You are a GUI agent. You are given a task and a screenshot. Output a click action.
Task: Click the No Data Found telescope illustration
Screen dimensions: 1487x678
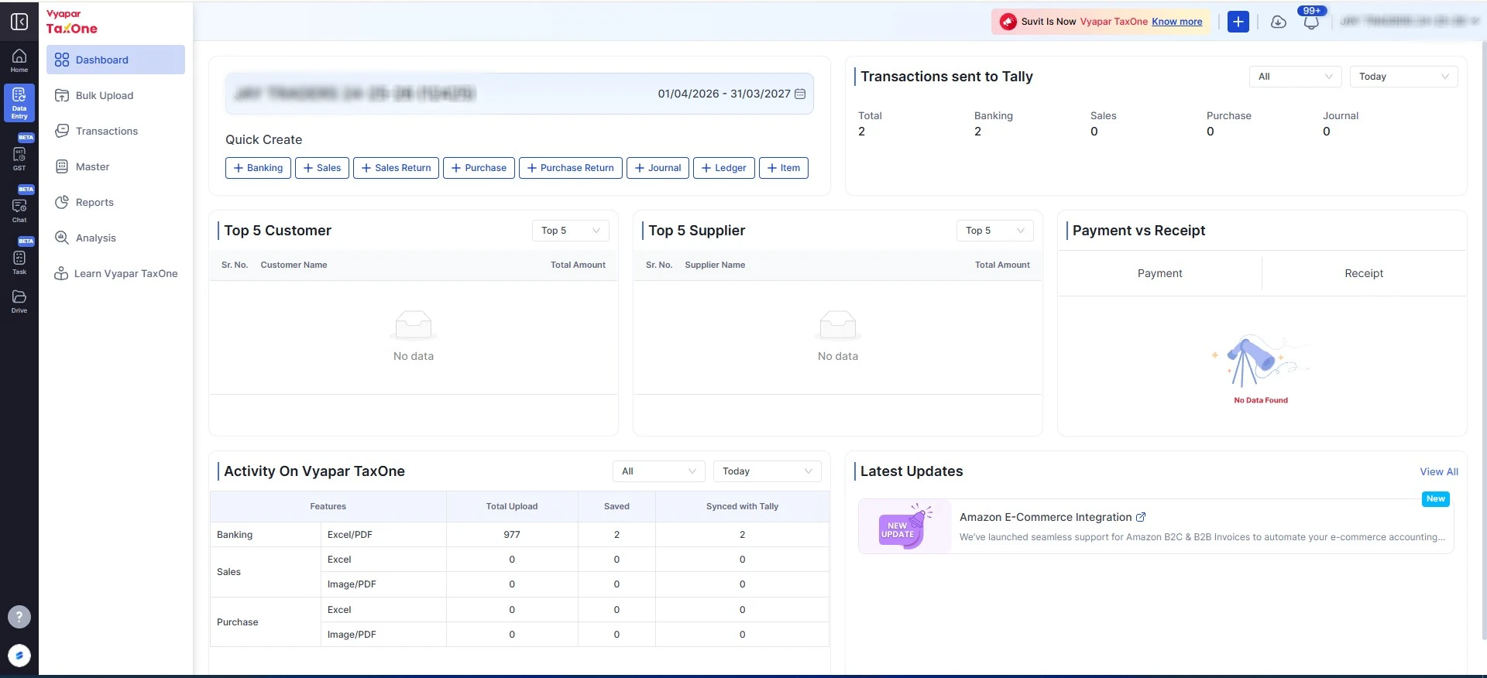1260,362
